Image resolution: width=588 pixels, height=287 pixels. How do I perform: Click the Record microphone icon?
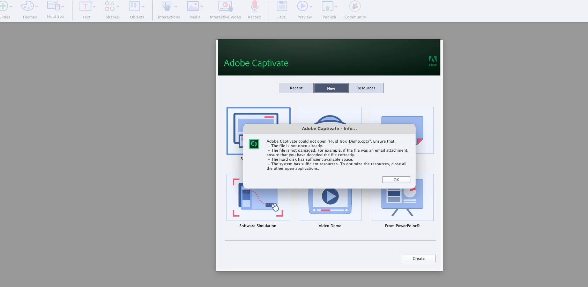point(254,6)
